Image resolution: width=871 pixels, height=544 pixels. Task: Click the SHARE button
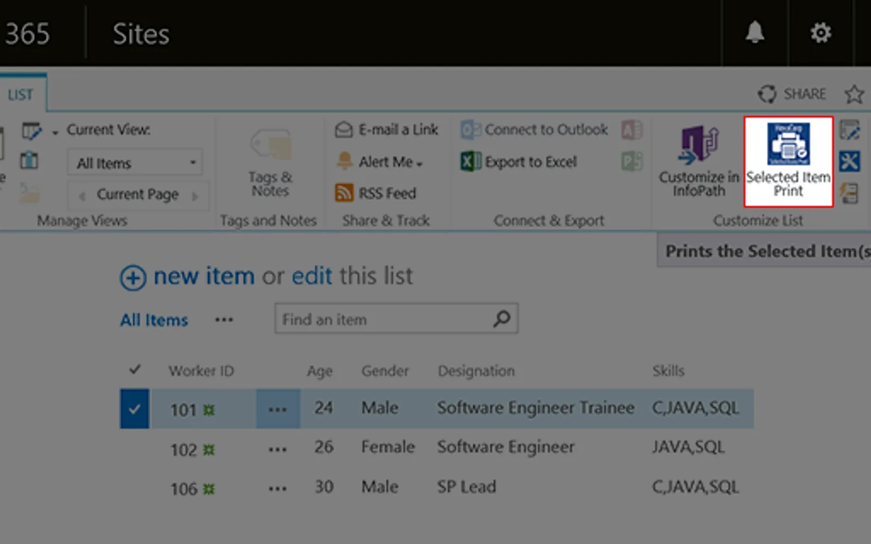pyautogui.click(x=792, y=94)
